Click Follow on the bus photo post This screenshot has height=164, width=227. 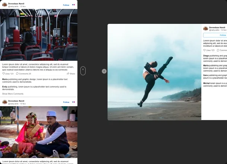(66, 5)
